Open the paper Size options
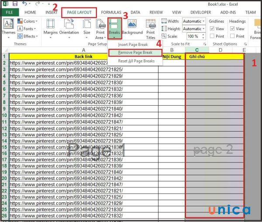 coord(87,28)
